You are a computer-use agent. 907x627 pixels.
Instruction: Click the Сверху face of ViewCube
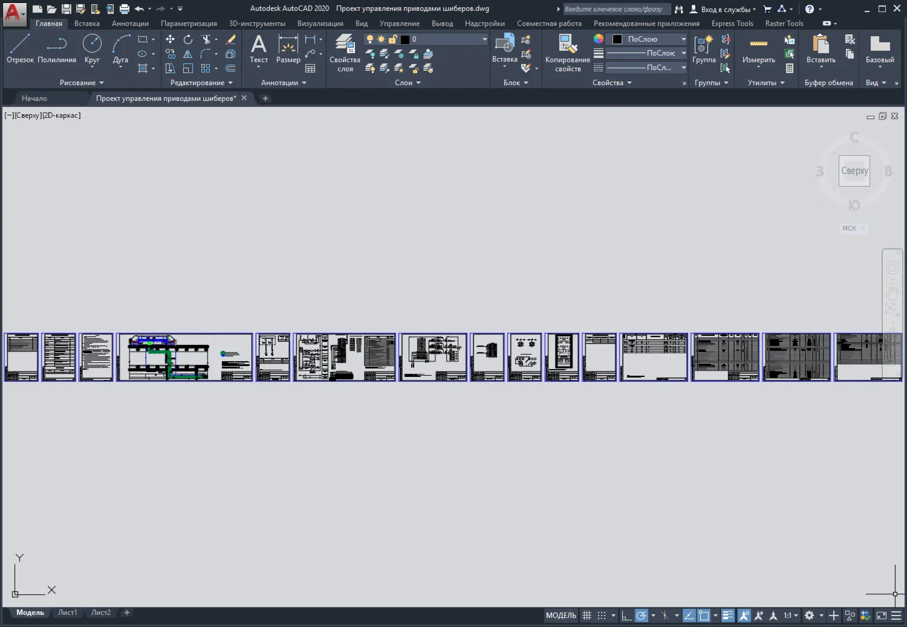(854, 171)
